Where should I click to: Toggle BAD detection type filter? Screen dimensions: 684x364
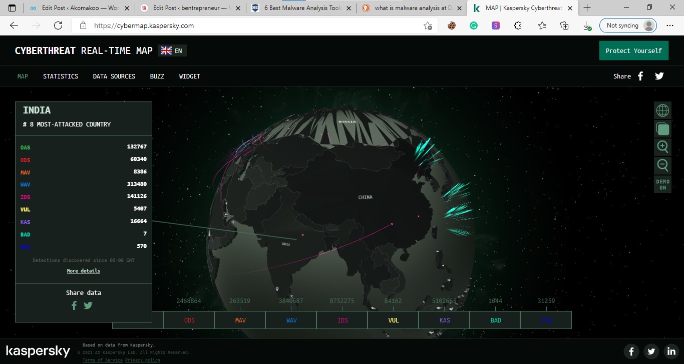(496, 320)
